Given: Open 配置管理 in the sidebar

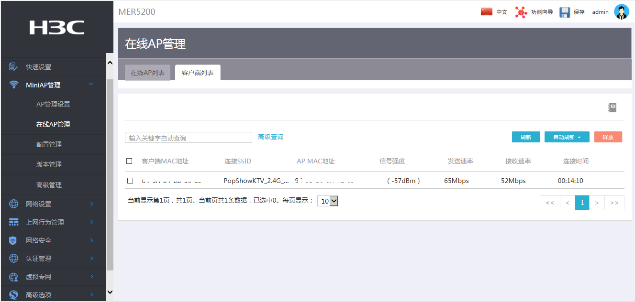Looking at the screenshot, I should (49, 144).
